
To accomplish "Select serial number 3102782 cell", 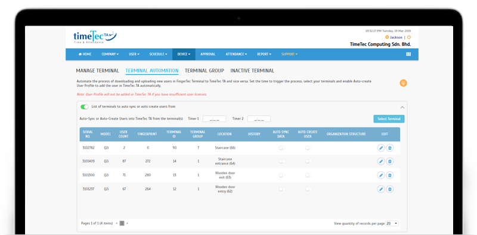I will (88, 148).
